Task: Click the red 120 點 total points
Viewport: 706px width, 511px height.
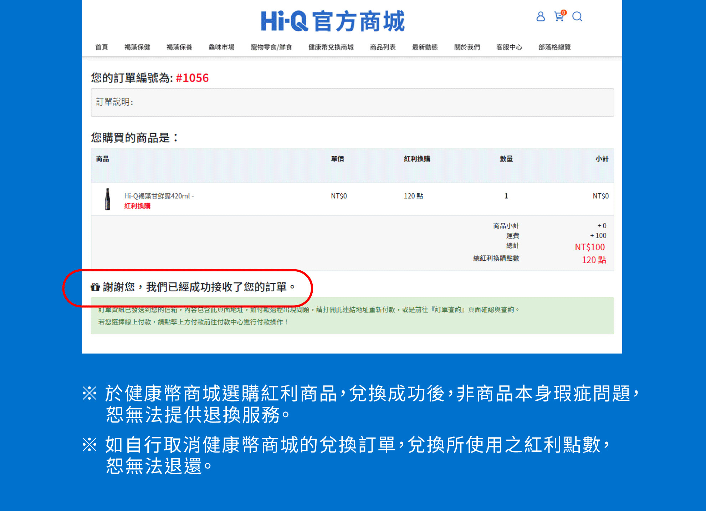Action: pyautogui.click(x=594, y=260)
